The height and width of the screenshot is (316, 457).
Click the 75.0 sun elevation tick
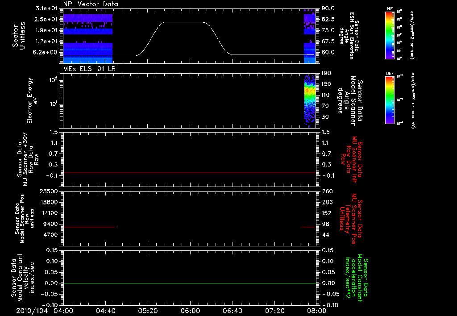point(328,31)
